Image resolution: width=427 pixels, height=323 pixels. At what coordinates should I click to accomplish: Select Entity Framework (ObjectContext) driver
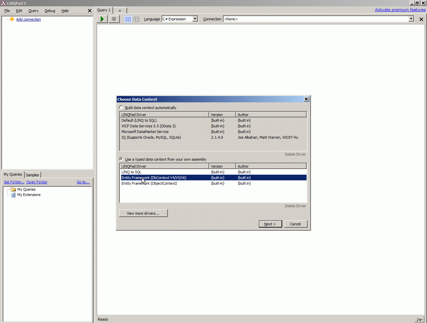213,183
